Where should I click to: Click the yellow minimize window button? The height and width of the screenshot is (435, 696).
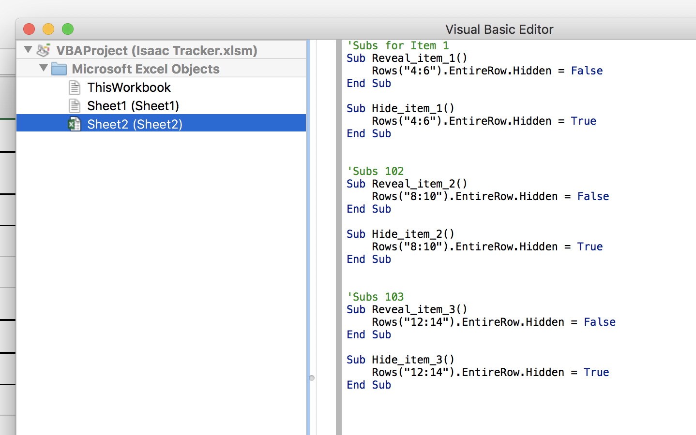pos(48,29)
